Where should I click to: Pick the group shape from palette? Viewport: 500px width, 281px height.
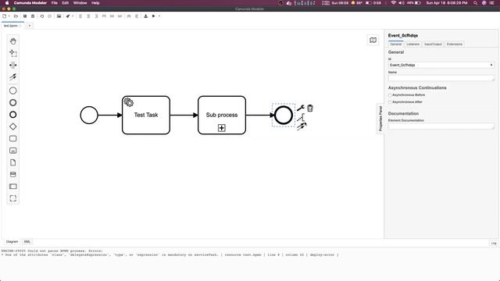12,198
